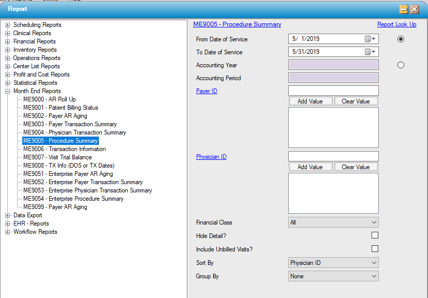Open the Sort By dropdown
The height and width of the screenshot is (298, 428).
click(333, 263)
